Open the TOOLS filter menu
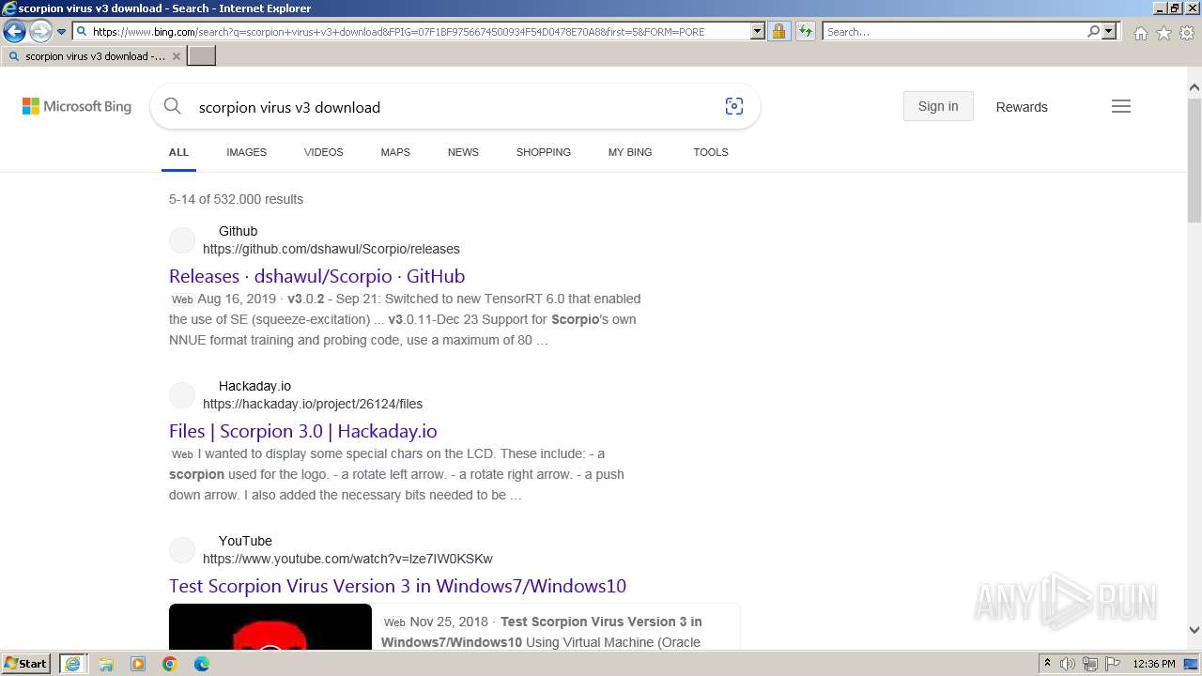 [x=711, y=152]
